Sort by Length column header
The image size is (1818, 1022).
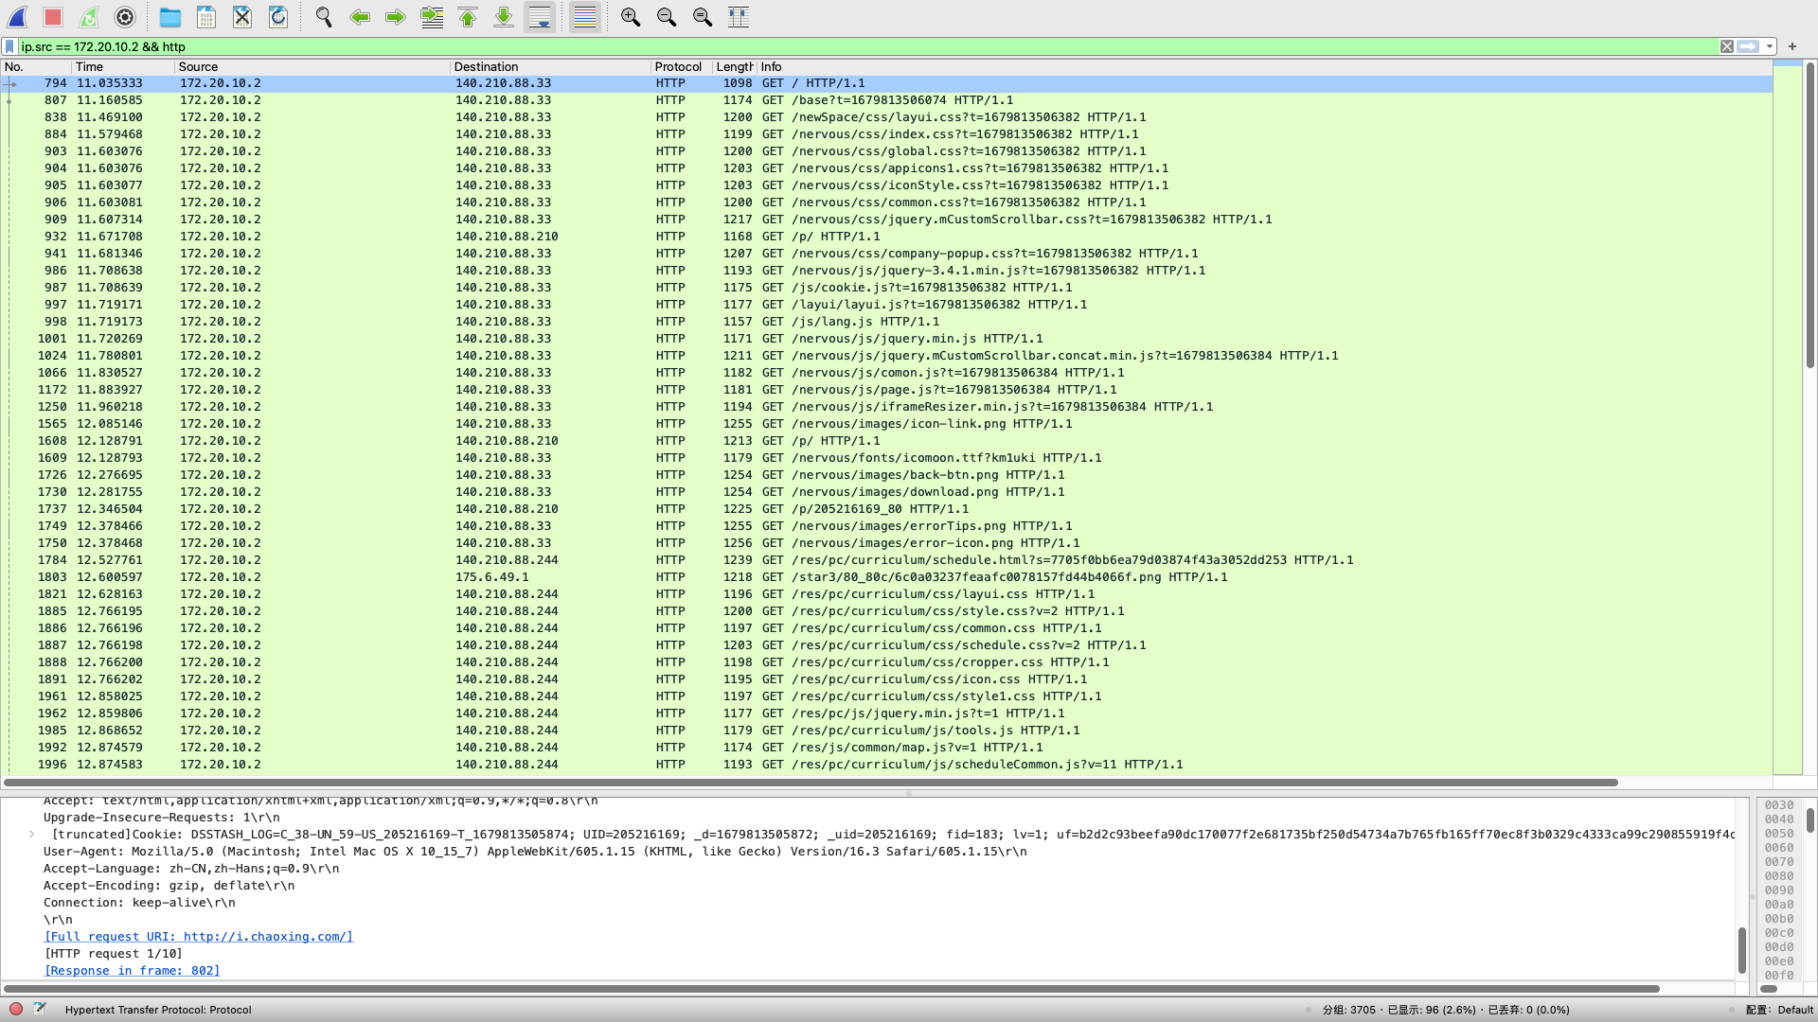pyautogui.click(x=734, y=67)
